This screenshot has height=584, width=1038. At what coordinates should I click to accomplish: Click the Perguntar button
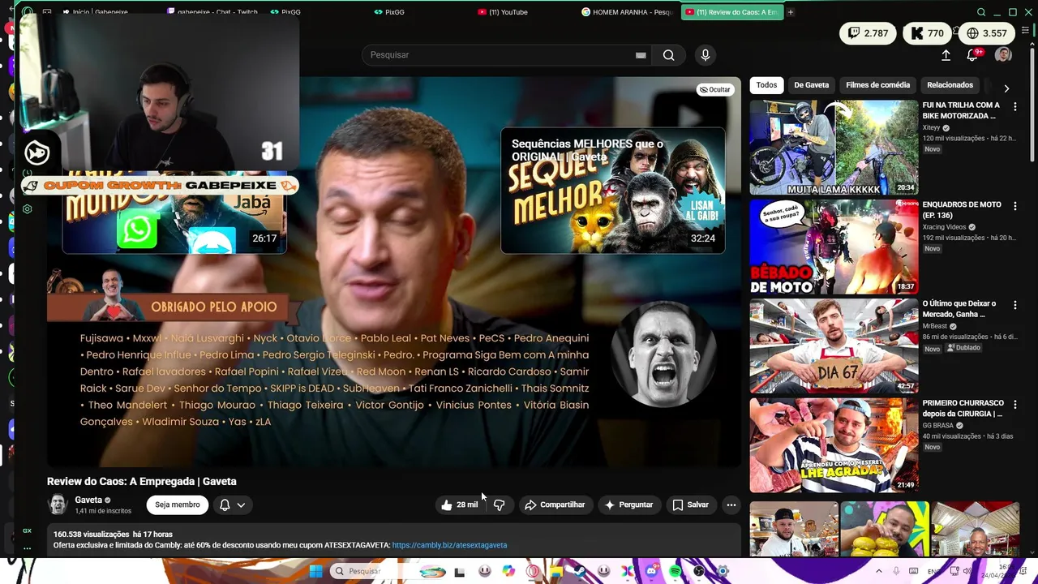click(x=628, y=505)
